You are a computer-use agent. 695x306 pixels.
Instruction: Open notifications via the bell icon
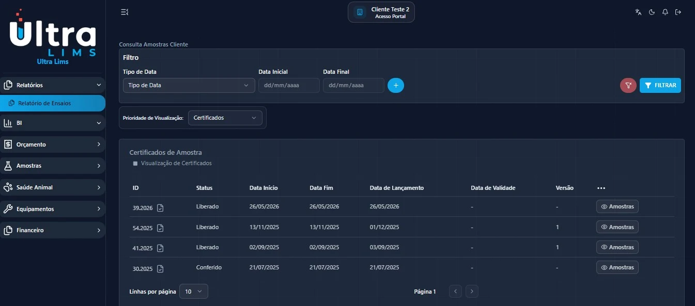665,12
